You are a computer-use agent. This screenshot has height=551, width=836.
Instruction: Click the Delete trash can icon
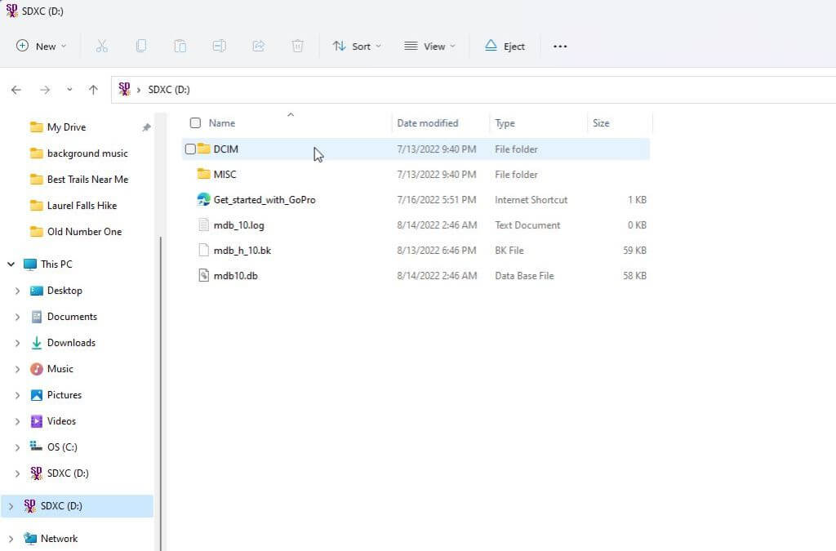pyautogui.click(x=298, y=47)
